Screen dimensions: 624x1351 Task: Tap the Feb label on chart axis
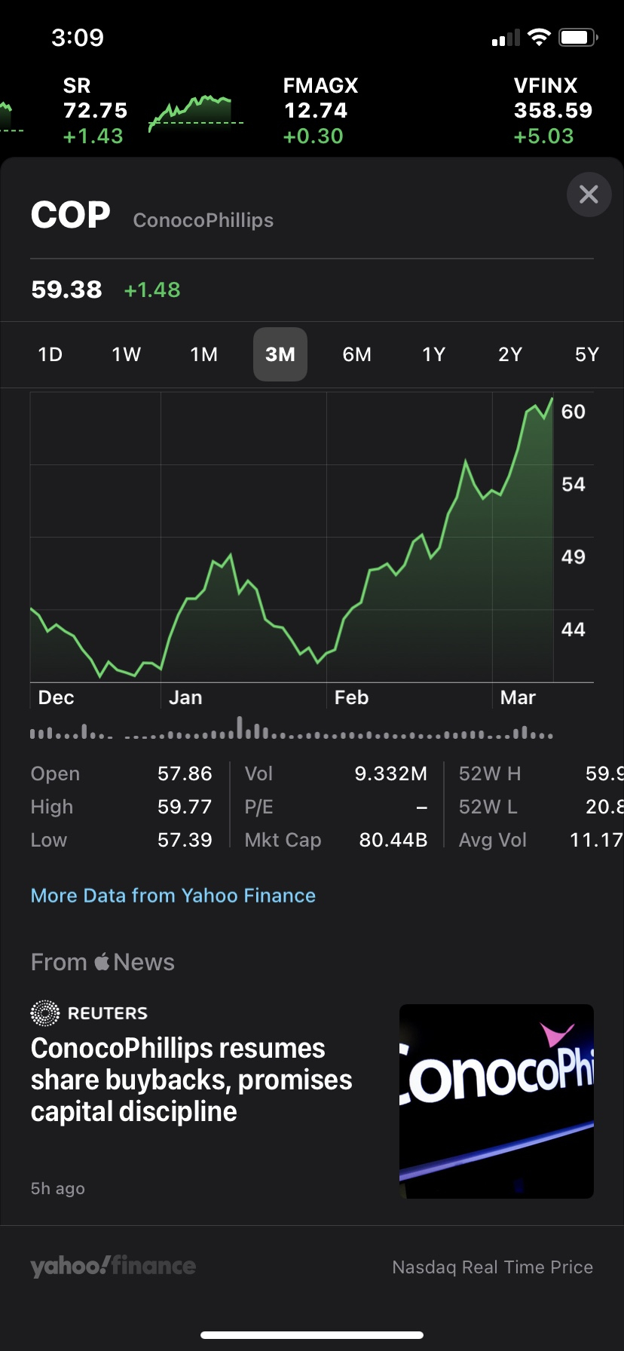point(352,697)
